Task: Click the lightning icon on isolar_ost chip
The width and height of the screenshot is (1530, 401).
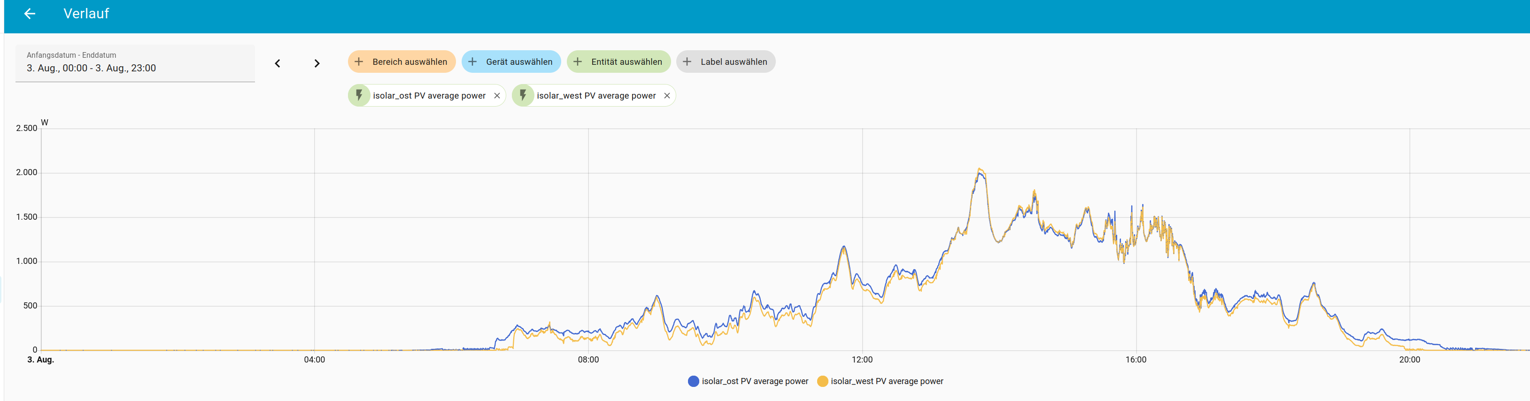Action: (x=359, y=96)
